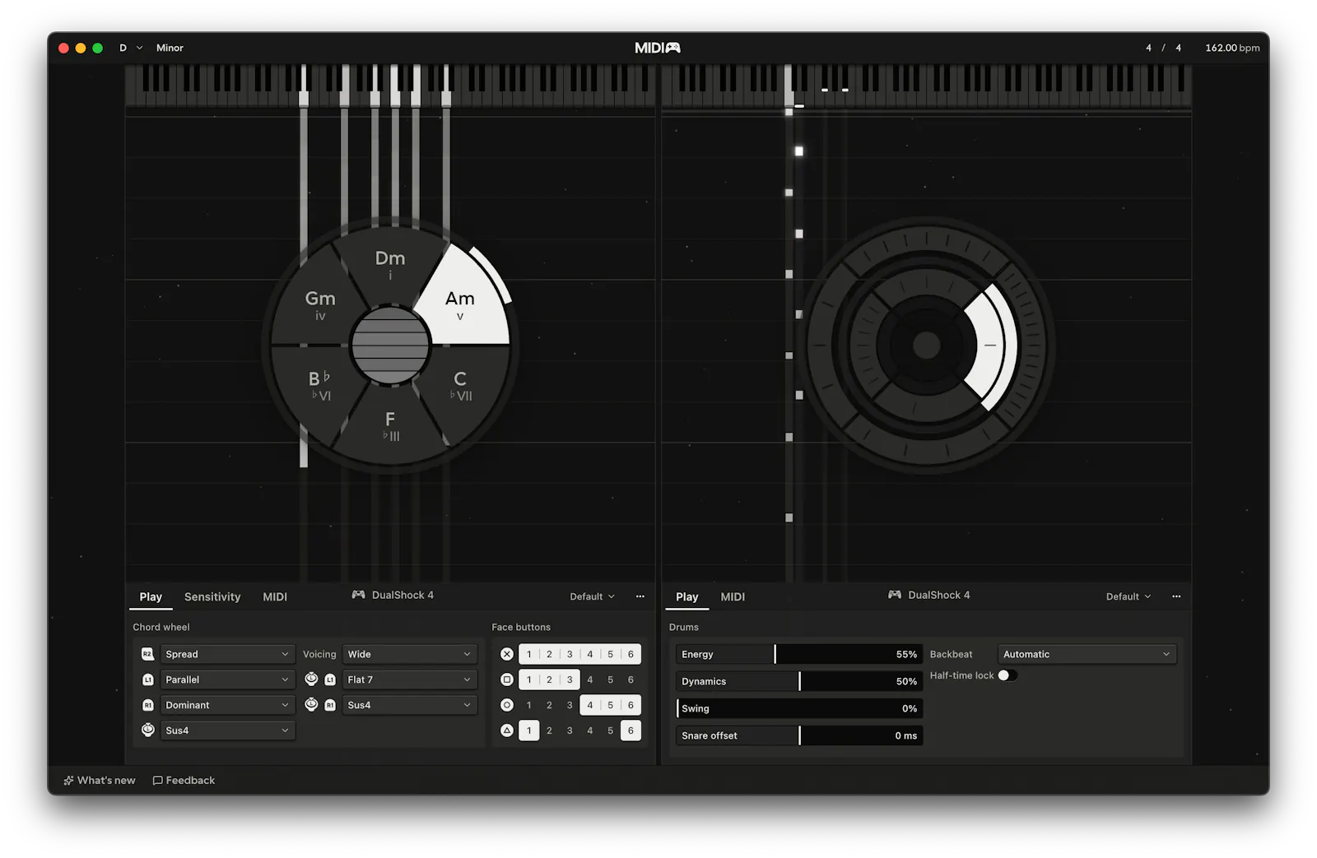Click the Minor scale label

click(x=170, y=48)
